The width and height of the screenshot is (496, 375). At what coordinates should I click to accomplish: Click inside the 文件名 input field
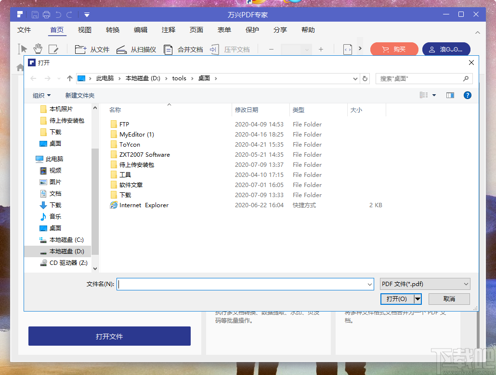[241, 284]
